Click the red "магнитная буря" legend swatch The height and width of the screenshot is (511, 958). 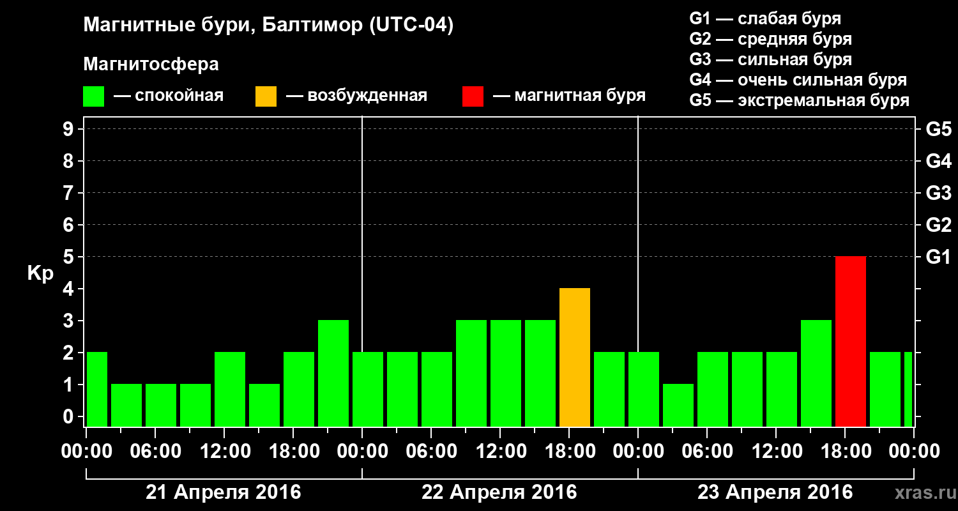pos(473,96)
